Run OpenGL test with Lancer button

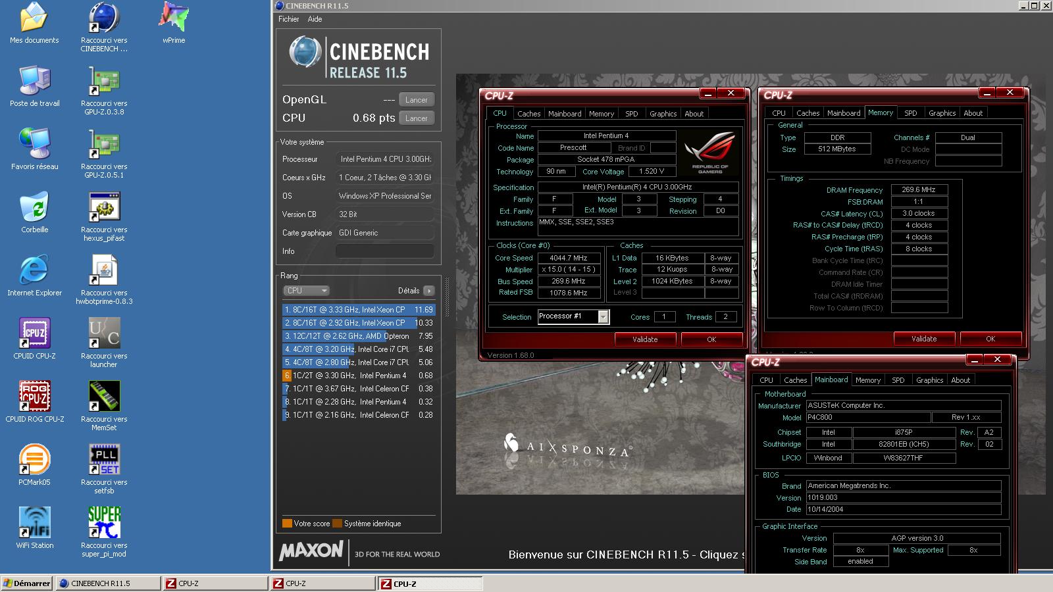point(416,100)
